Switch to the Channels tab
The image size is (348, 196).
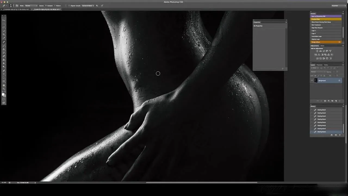coord(319,65)
